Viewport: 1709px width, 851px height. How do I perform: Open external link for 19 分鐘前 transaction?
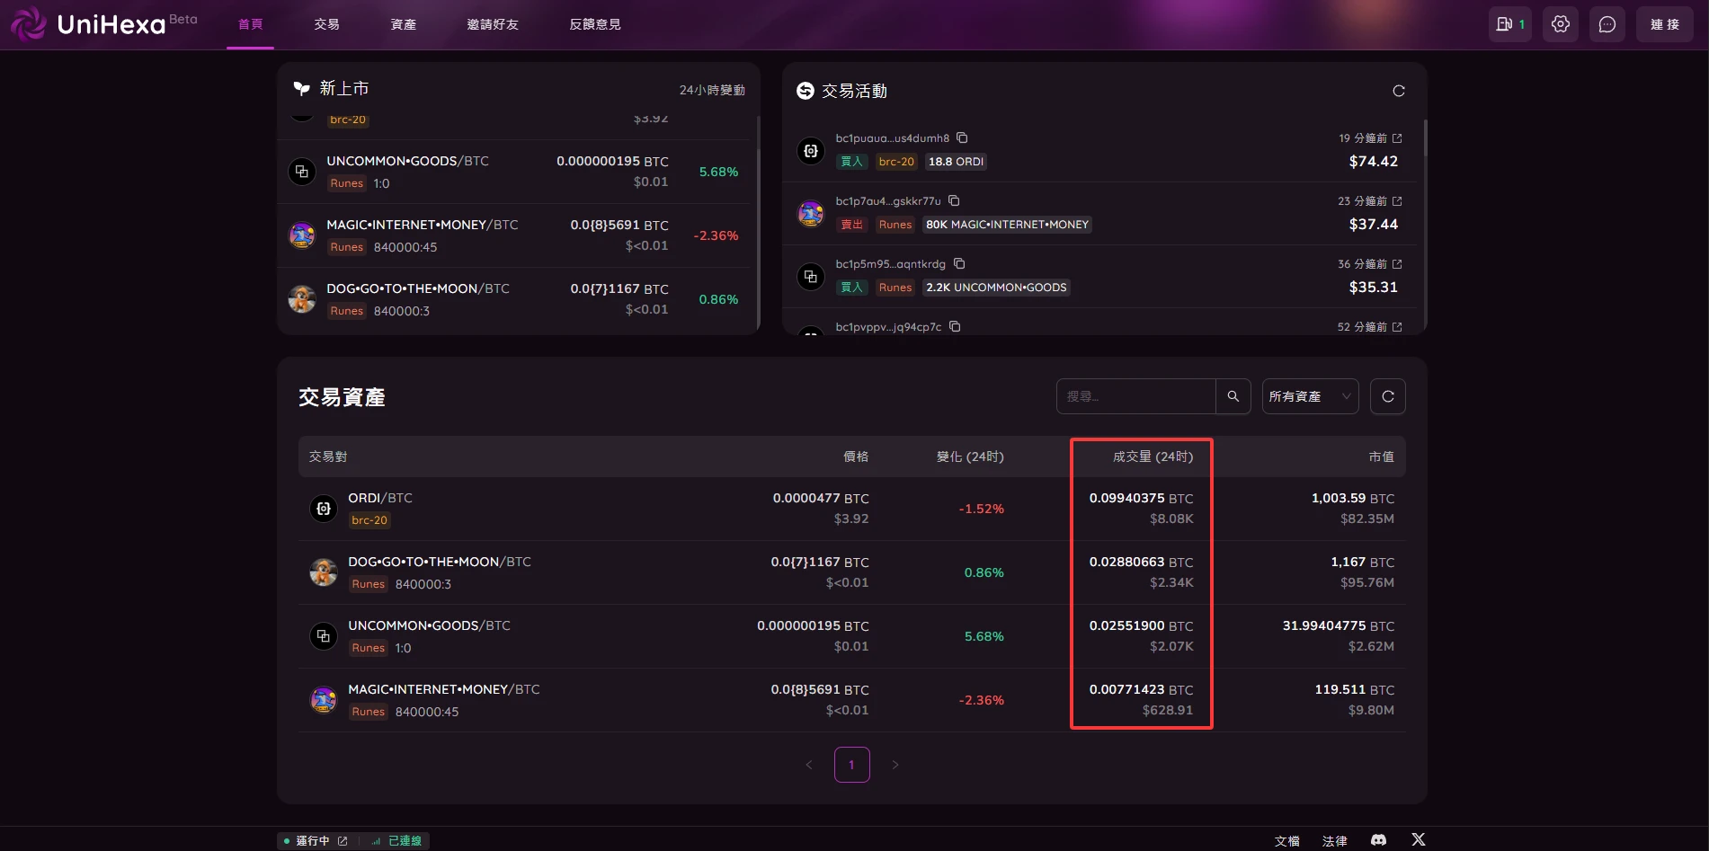click(1397, 138)
